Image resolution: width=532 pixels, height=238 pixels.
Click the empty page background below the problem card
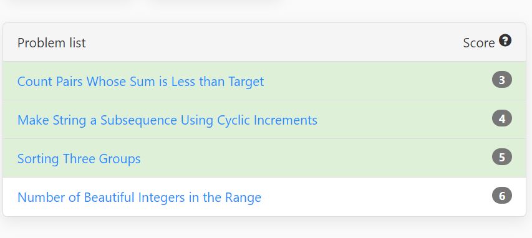click(264, 229)
